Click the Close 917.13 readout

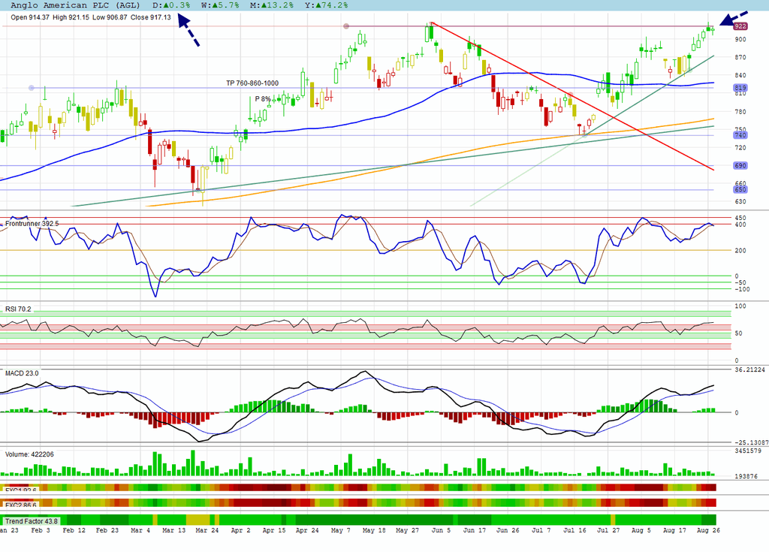click(150, 17)
